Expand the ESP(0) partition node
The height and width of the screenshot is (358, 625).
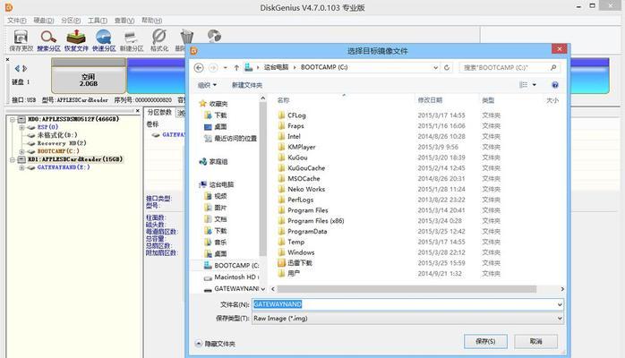(21, 127)
